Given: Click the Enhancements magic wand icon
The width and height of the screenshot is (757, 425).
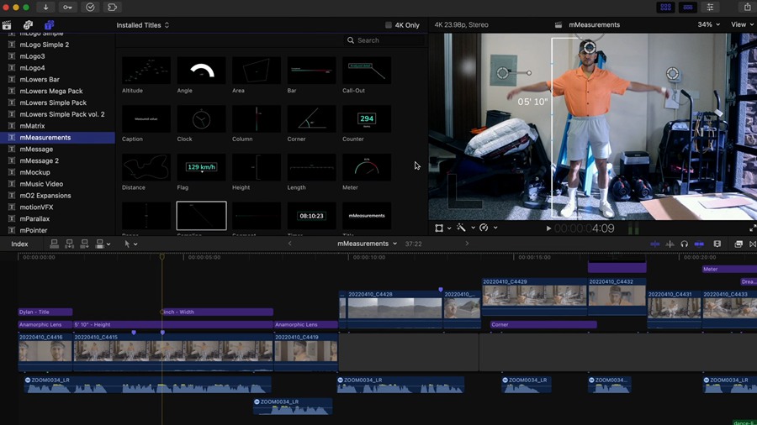Looking at the screenshot, I should click(461, 228).
